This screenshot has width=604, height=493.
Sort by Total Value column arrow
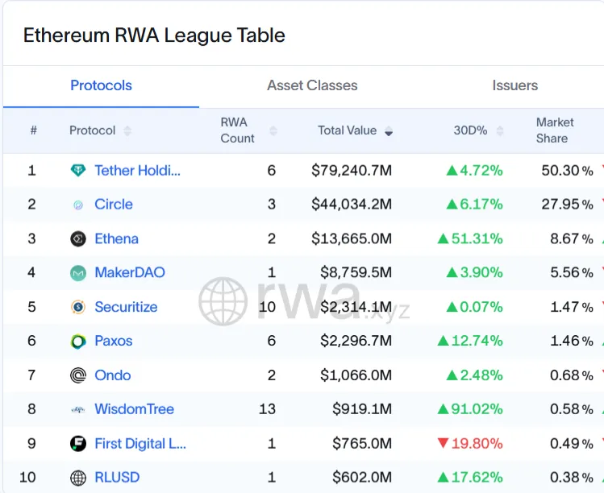coord(389,130)
